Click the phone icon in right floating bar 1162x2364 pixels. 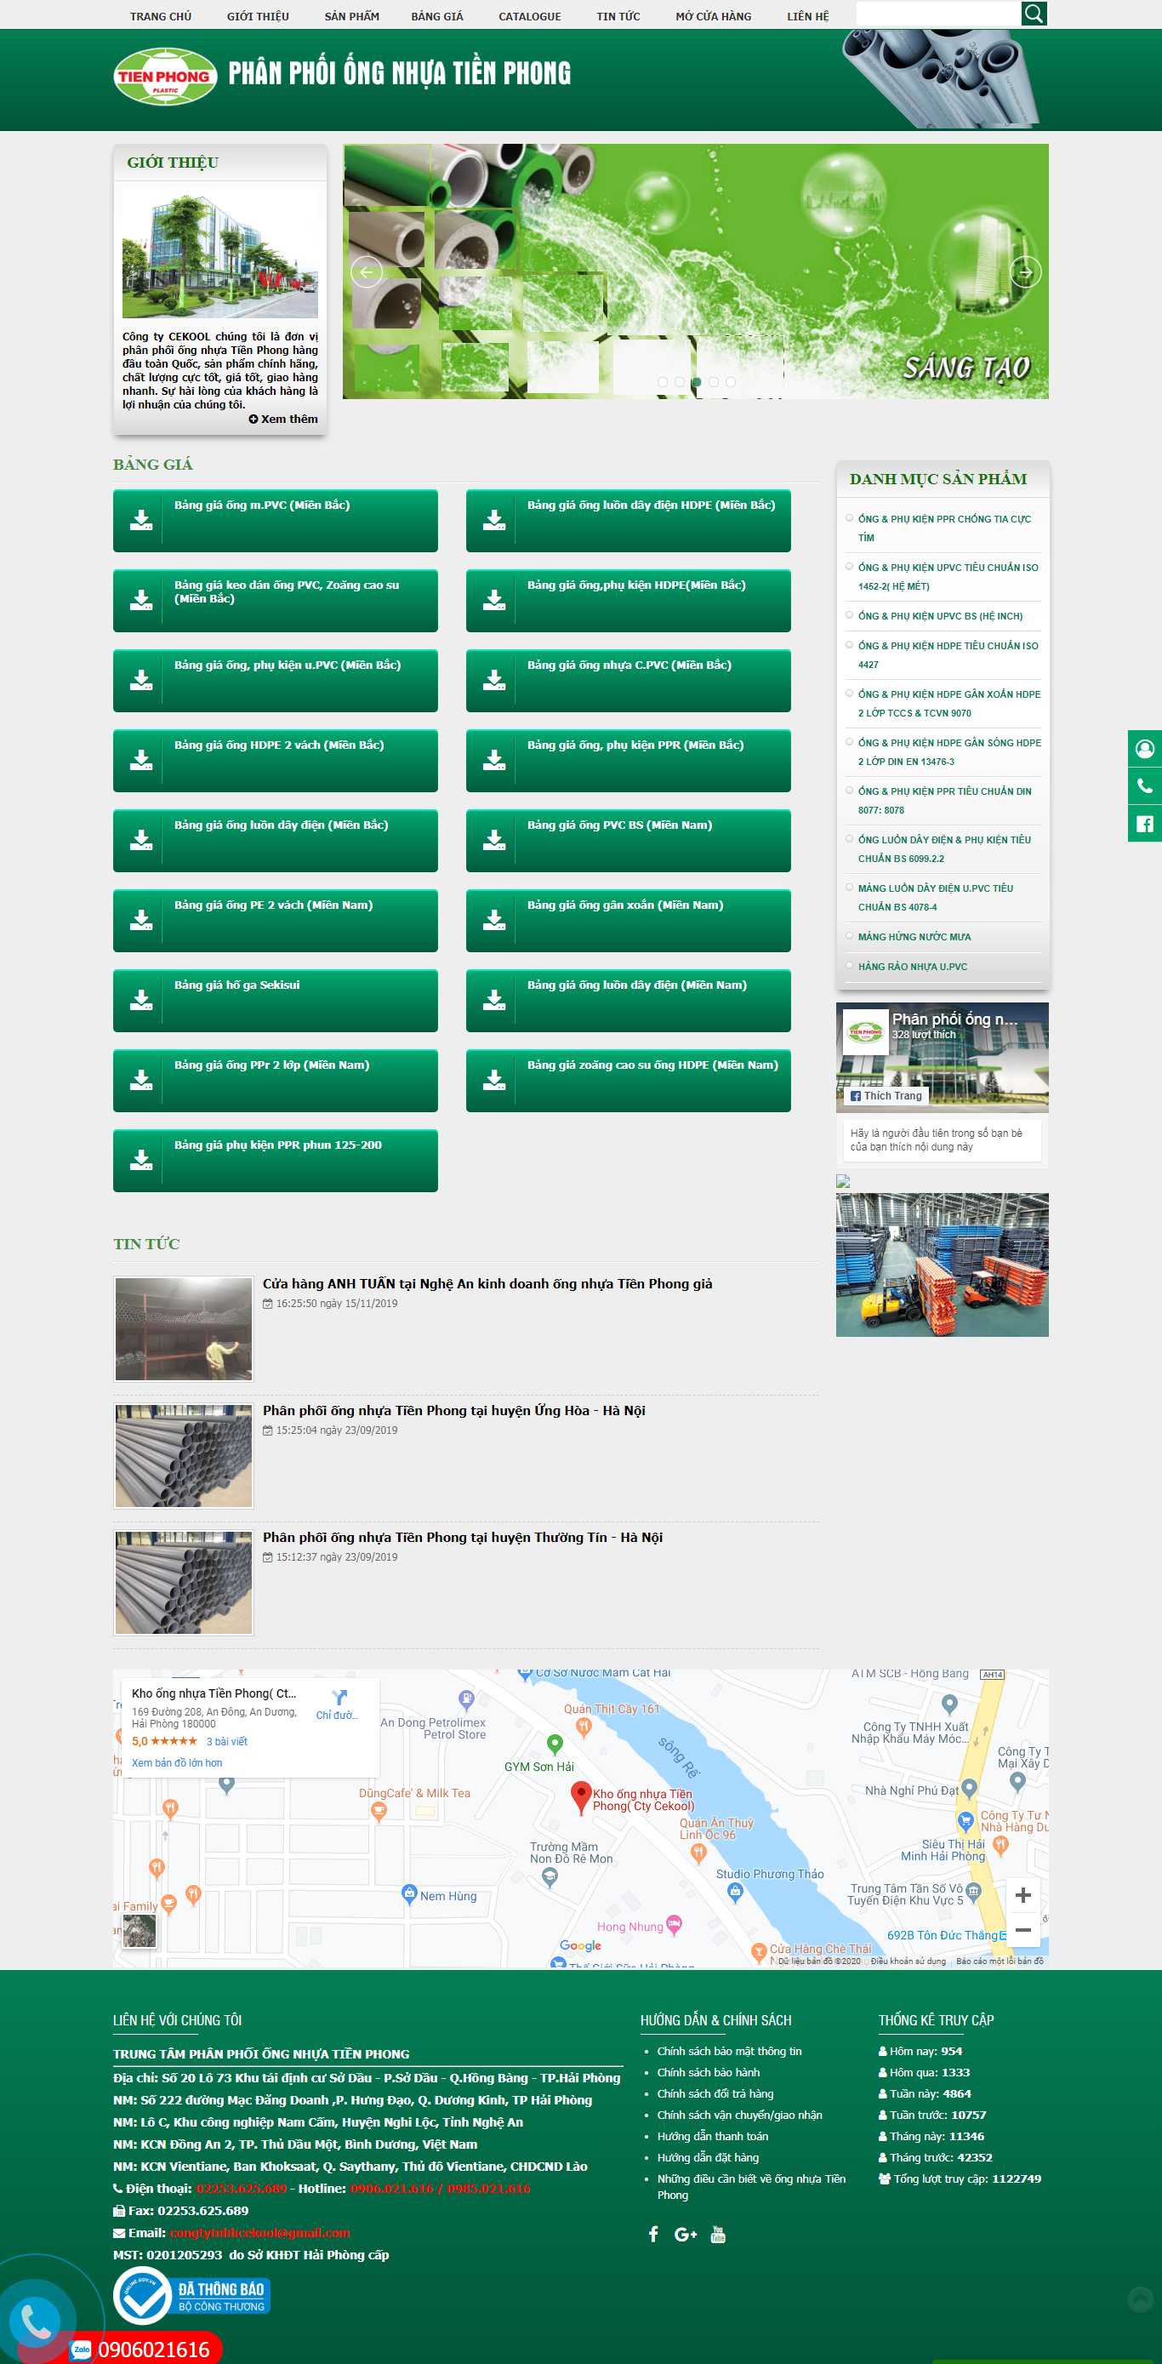(x=1143, y=785)
